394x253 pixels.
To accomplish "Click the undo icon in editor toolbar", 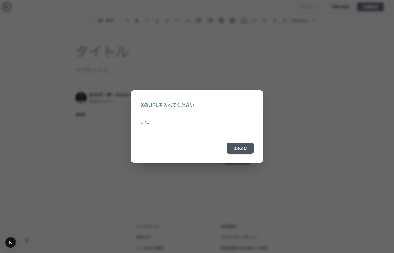I will 80,21.
